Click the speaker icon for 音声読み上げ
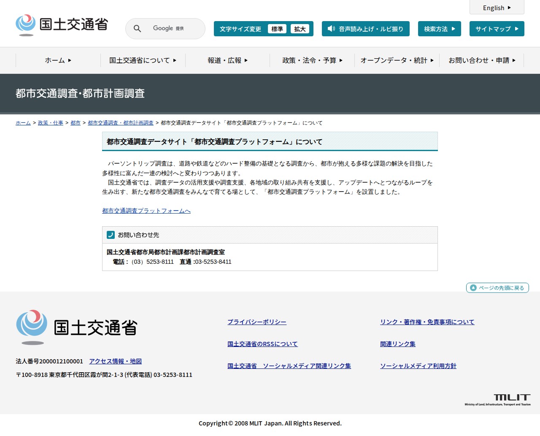The height and width of the screenshot is (436, 540). pos(331,29)
